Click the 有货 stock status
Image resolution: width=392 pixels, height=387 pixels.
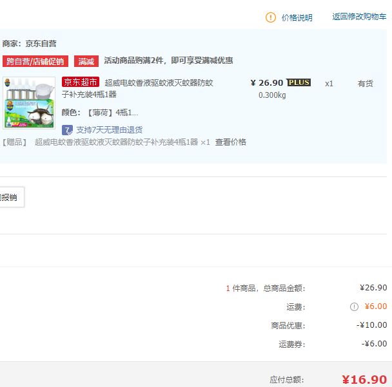coord(366,84)
